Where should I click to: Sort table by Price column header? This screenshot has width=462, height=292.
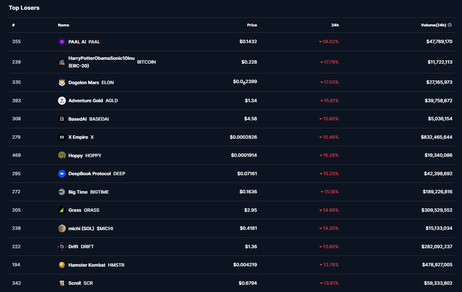tap(252, 25)
